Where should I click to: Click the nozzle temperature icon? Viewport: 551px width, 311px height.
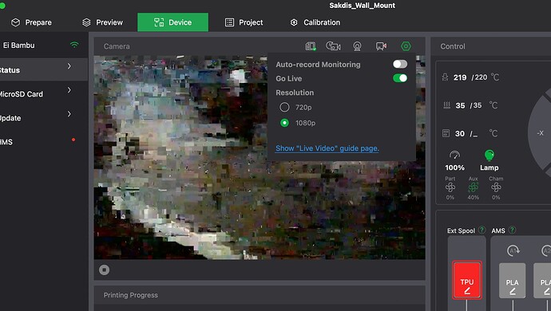click(445, 77)
